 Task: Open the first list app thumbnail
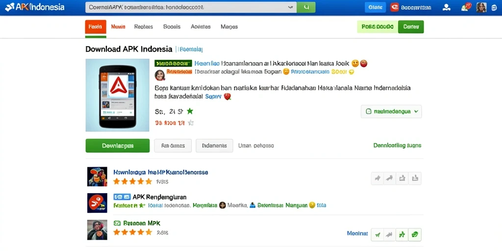(x=97, y=176)
